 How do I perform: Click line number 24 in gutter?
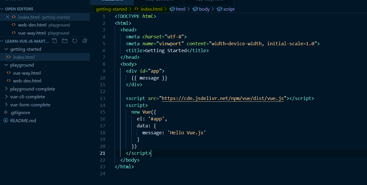pos(103,173)
